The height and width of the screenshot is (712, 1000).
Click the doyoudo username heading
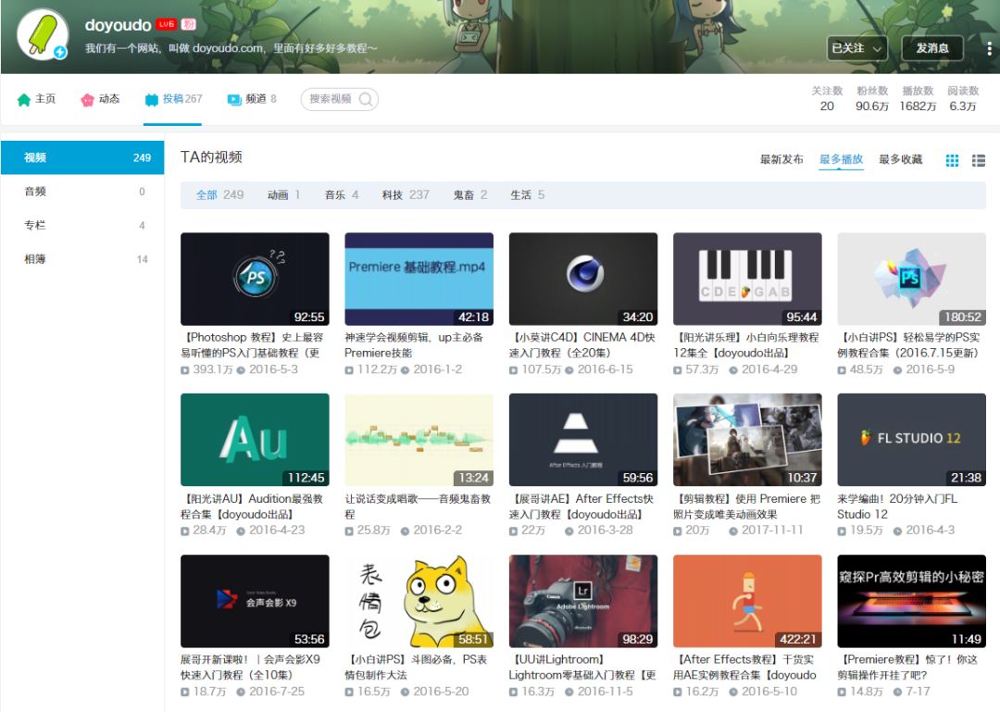[x=118, y=25]
